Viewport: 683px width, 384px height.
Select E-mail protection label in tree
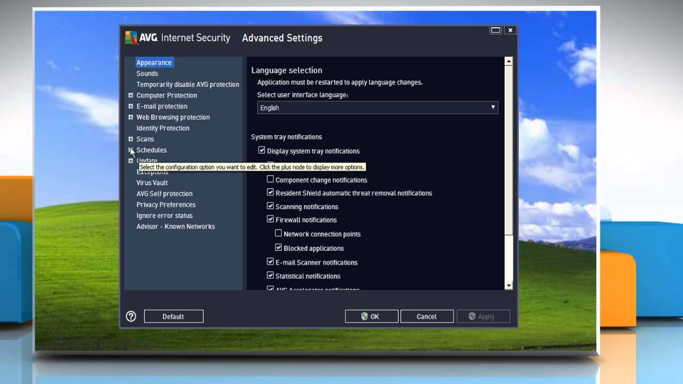click(162, 106)
